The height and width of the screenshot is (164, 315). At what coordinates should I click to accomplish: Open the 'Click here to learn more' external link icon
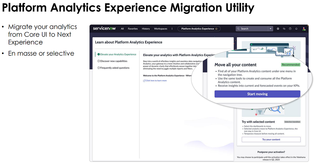coord(145,81)
